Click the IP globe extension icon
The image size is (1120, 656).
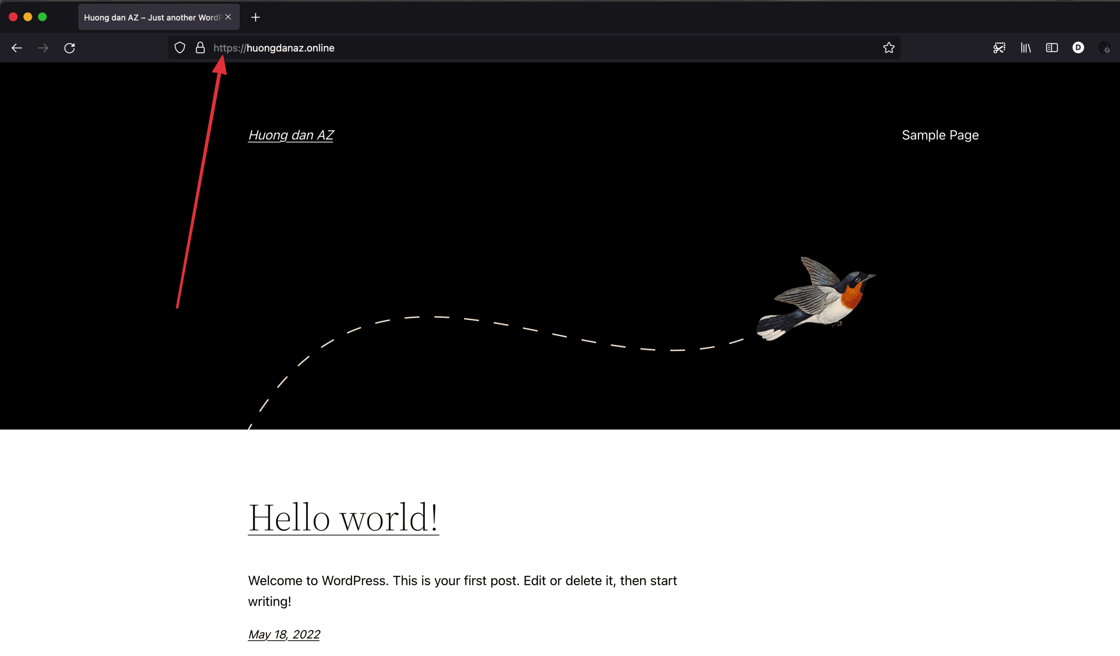pos(1104,48)
